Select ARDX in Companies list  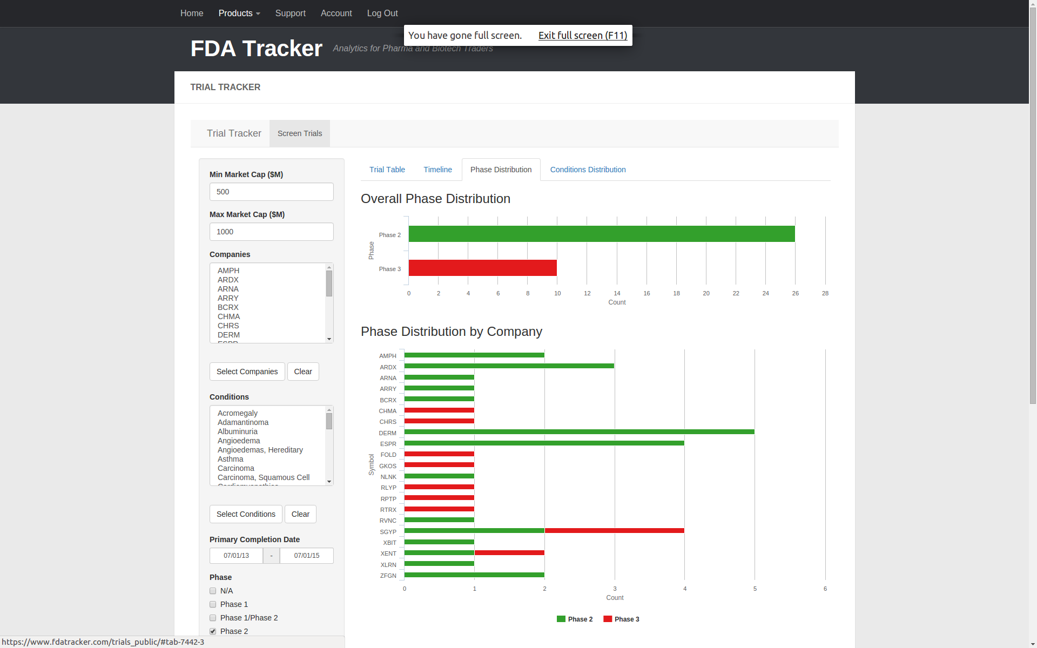click(228, 280)
